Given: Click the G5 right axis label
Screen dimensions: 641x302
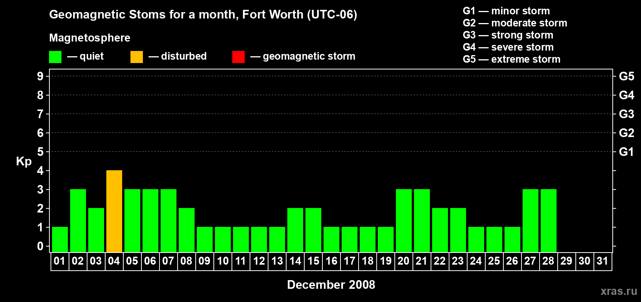Looking at the screenshot, I should (x=627, y=76).
